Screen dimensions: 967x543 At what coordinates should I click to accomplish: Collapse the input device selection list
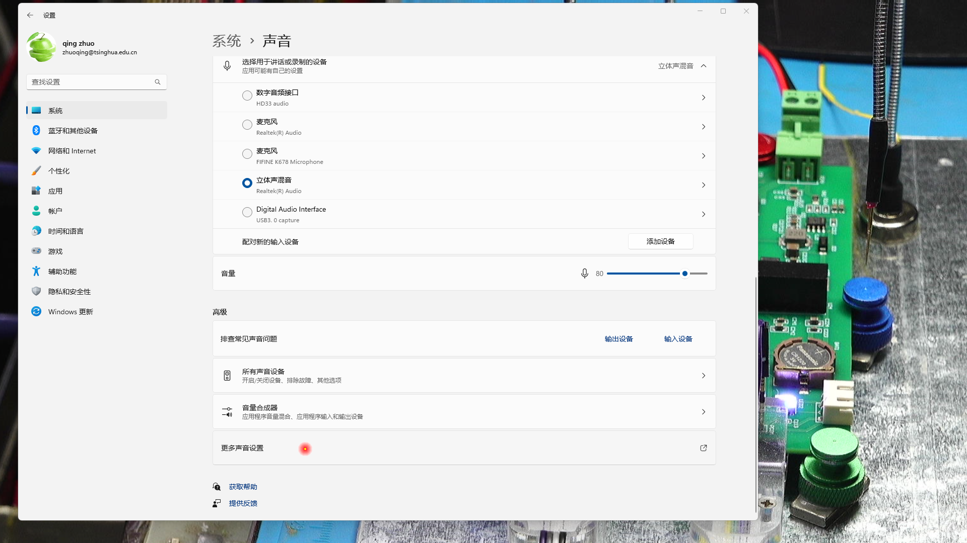coord(704,66)
